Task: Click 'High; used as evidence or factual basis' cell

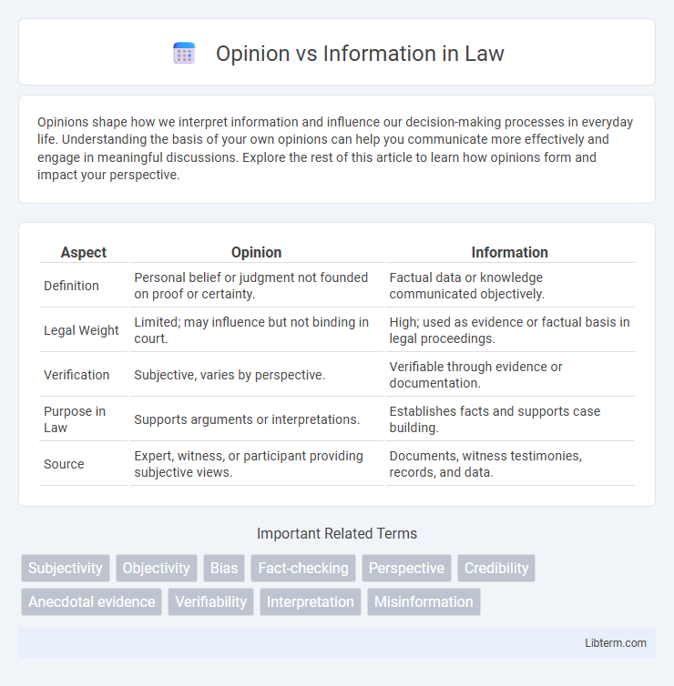Action: (x=509, y=330)
